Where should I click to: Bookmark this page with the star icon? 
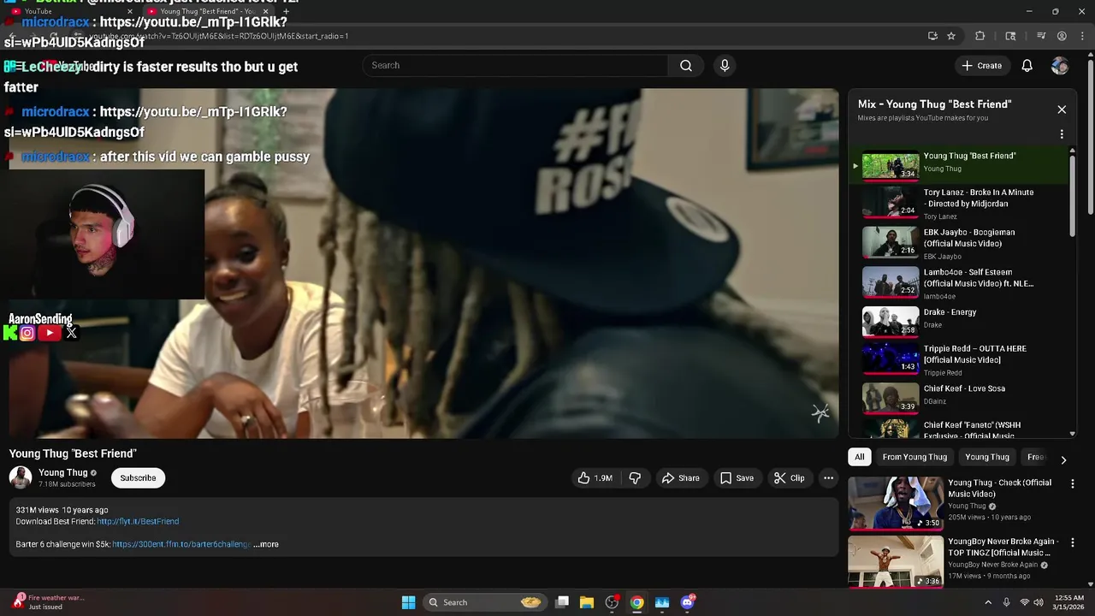click(951, 36)
